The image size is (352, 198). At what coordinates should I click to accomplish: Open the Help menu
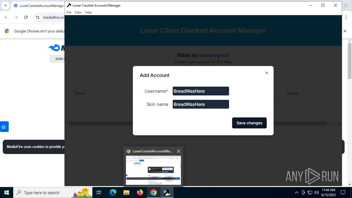(x=88, y=12)
